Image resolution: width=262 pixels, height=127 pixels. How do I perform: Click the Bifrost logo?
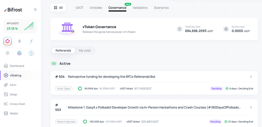point(13,10)
